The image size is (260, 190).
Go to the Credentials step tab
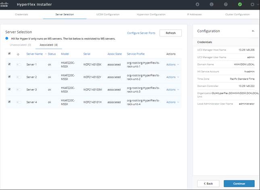click(21, 14)
